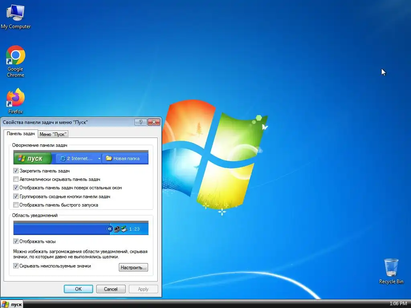The image size is (411, 308).
Task: Select the Google Chrome desktop shortcut
Action: 16,61
